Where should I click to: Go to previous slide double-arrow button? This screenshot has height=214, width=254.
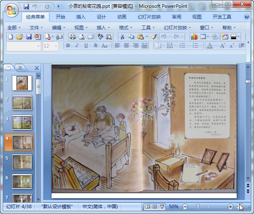coord(248,185)
